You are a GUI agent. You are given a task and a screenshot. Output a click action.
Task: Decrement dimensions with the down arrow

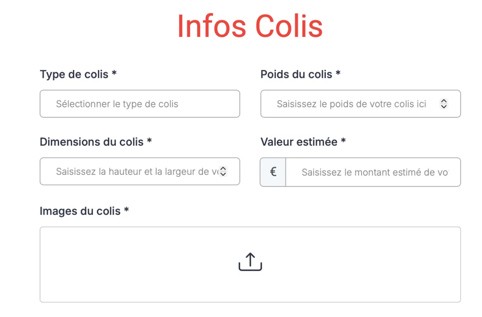224,174
